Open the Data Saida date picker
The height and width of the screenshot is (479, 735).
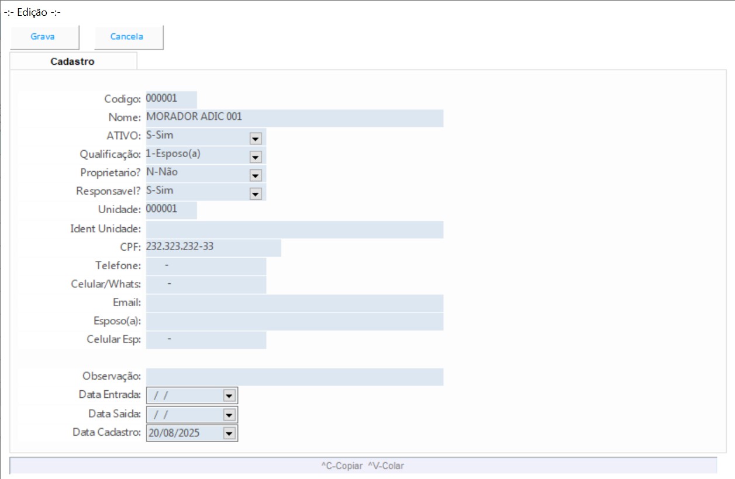229,415
